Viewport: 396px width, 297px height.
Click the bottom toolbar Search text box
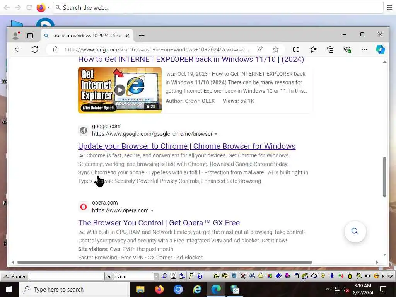pos(67,276)
